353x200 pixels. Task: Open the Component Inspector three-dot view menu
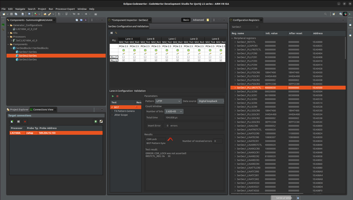[x=214, y=20]
